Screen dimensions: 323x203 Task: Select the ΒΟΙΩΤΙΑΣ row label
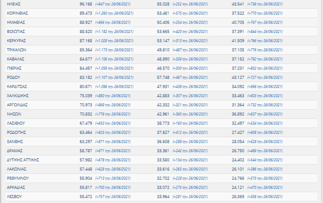tap(16, 32)
